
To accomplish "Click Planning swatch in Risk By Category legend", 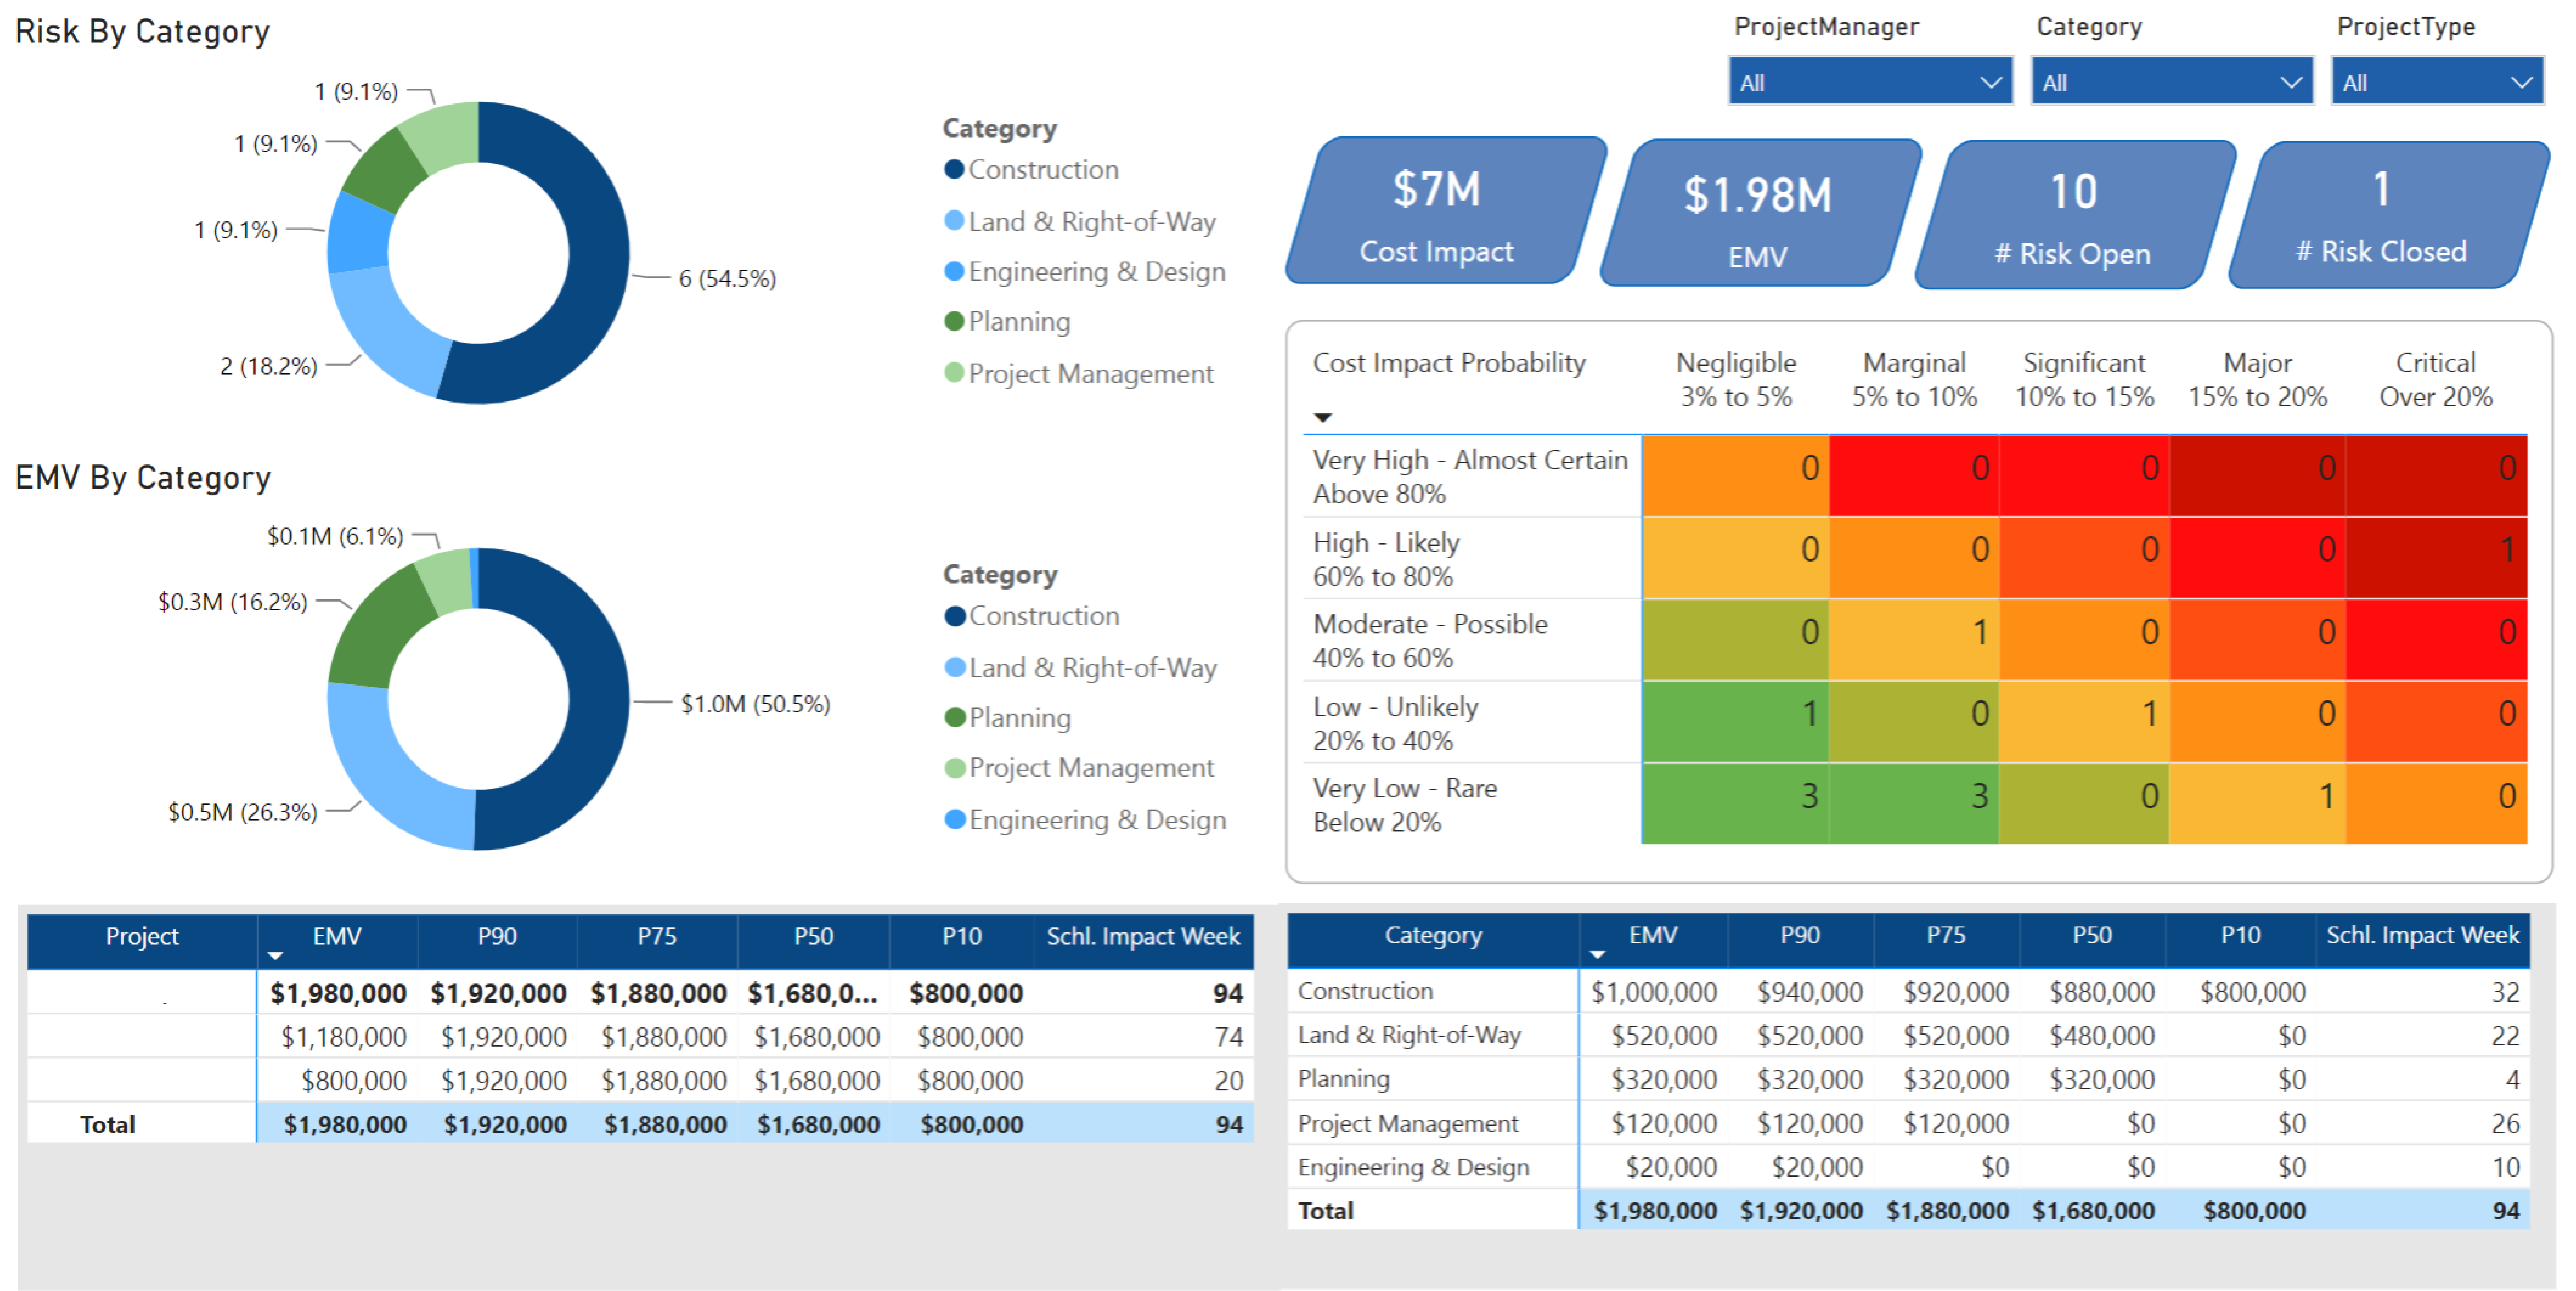I will pyautogui.click(x=954, y=321).
